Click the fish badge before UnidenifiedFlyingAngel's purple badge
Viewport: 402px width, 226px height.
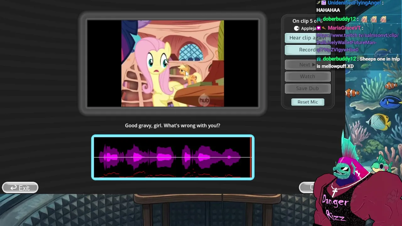[x=318, y=3]
